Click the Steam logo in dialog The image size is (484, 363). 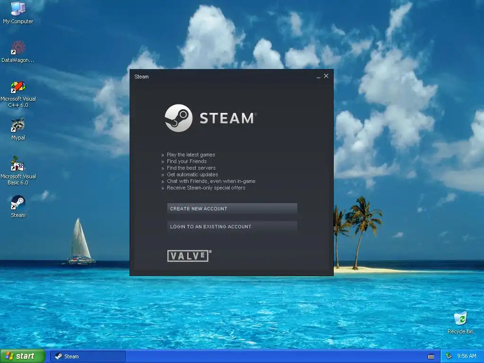pyautogui.click(x=210, y=118)
